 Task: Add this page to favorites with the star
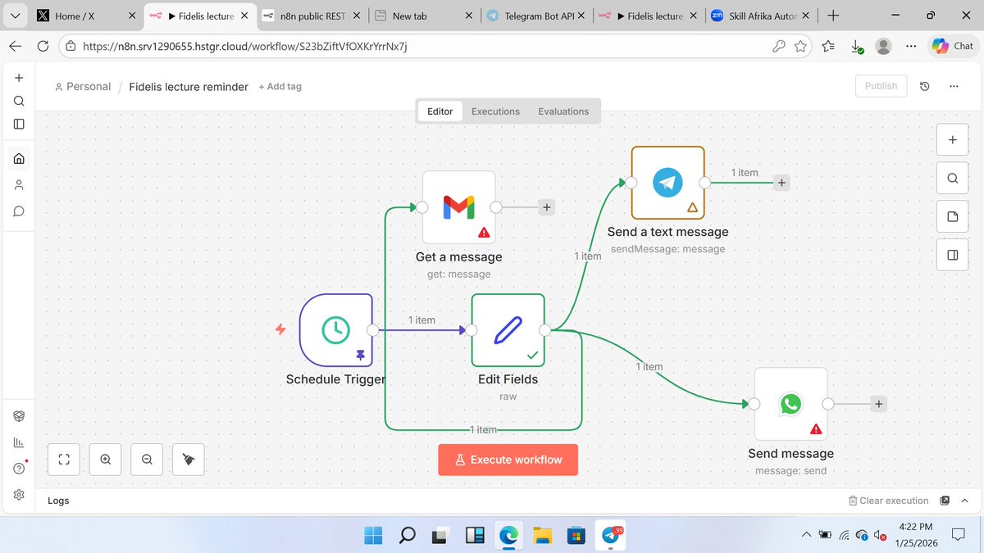coord(801,47)
